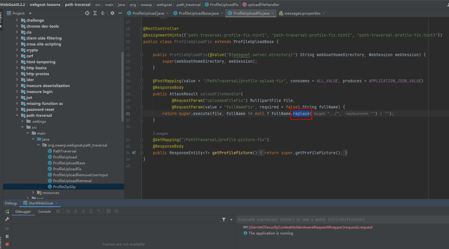Click the request watch expression entry
Image resolution: width=449 pixels, height=249 pixels.
click(x=310, y=227)
